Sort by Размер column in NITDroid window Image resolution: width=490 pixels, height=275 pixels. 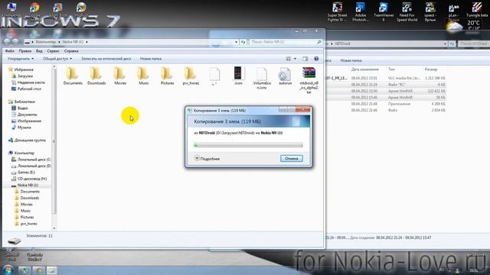(x=430, y=70)
